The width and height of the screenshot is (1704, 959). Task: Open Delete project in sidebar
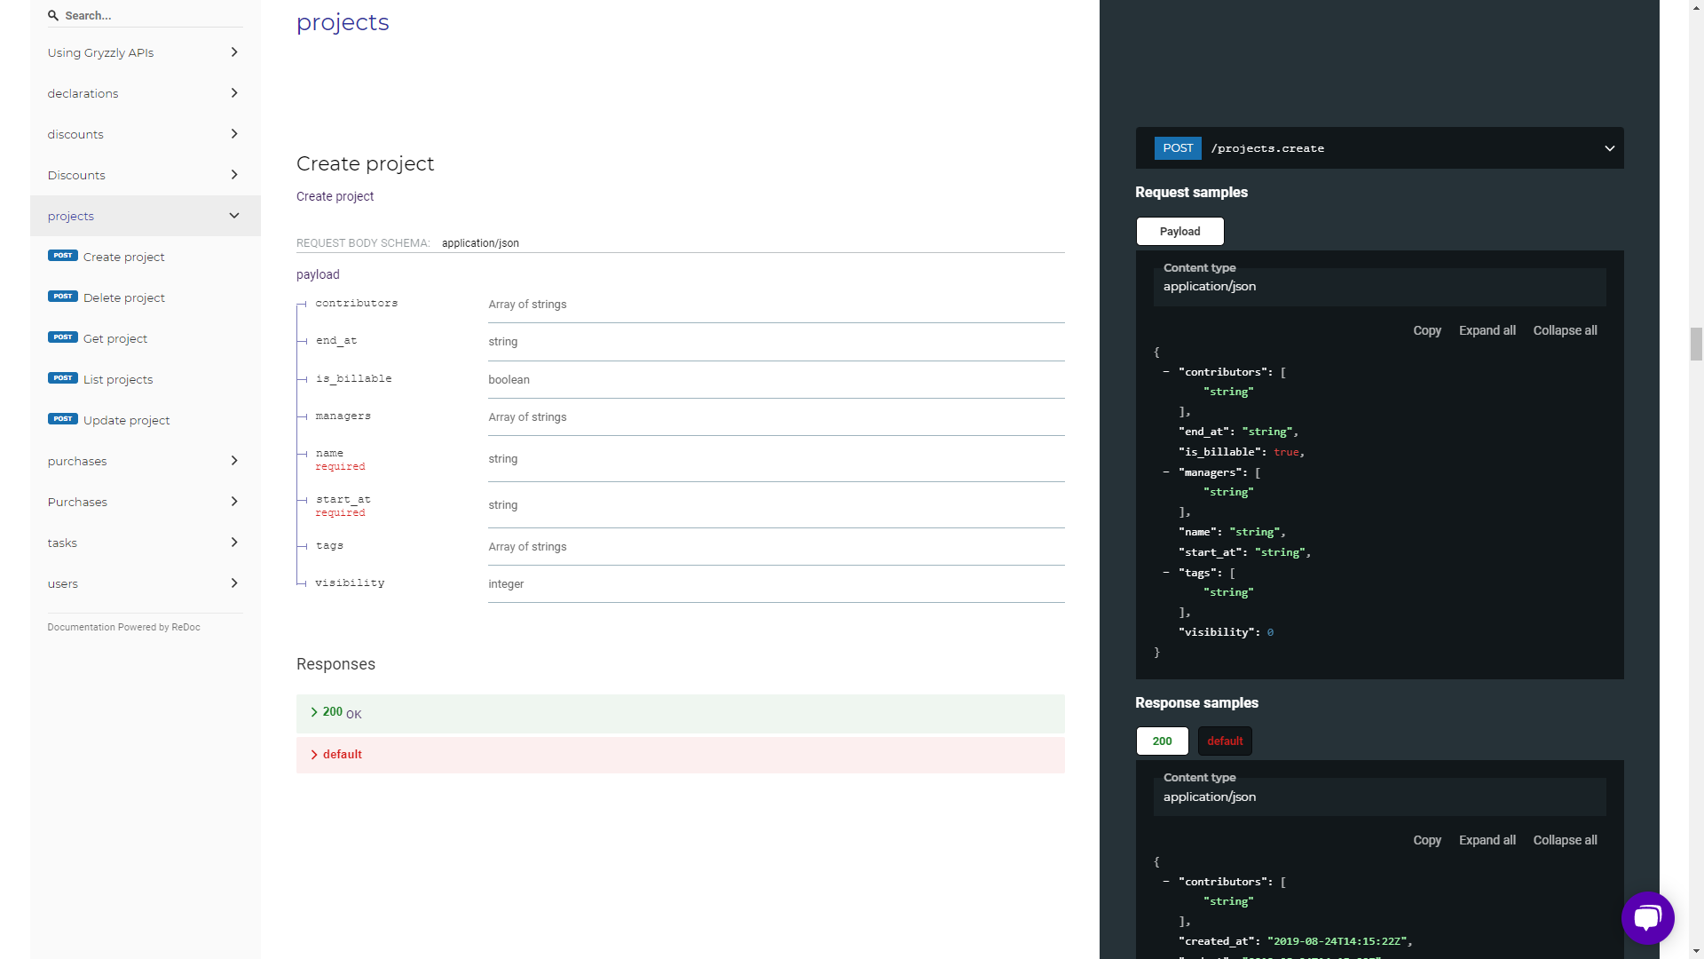tap(146, 297)
